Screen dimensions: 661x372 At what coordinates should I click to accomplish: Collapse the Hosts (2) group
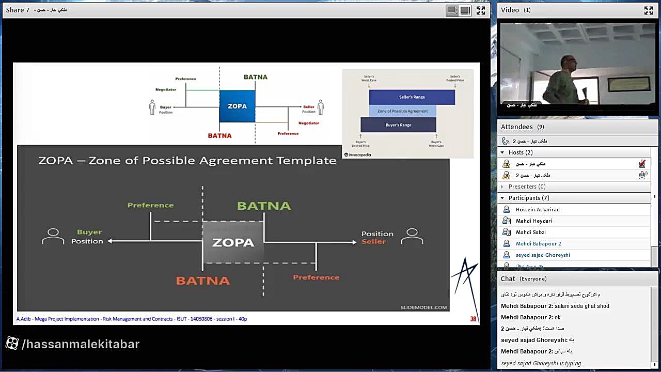(x=502, y=152)
